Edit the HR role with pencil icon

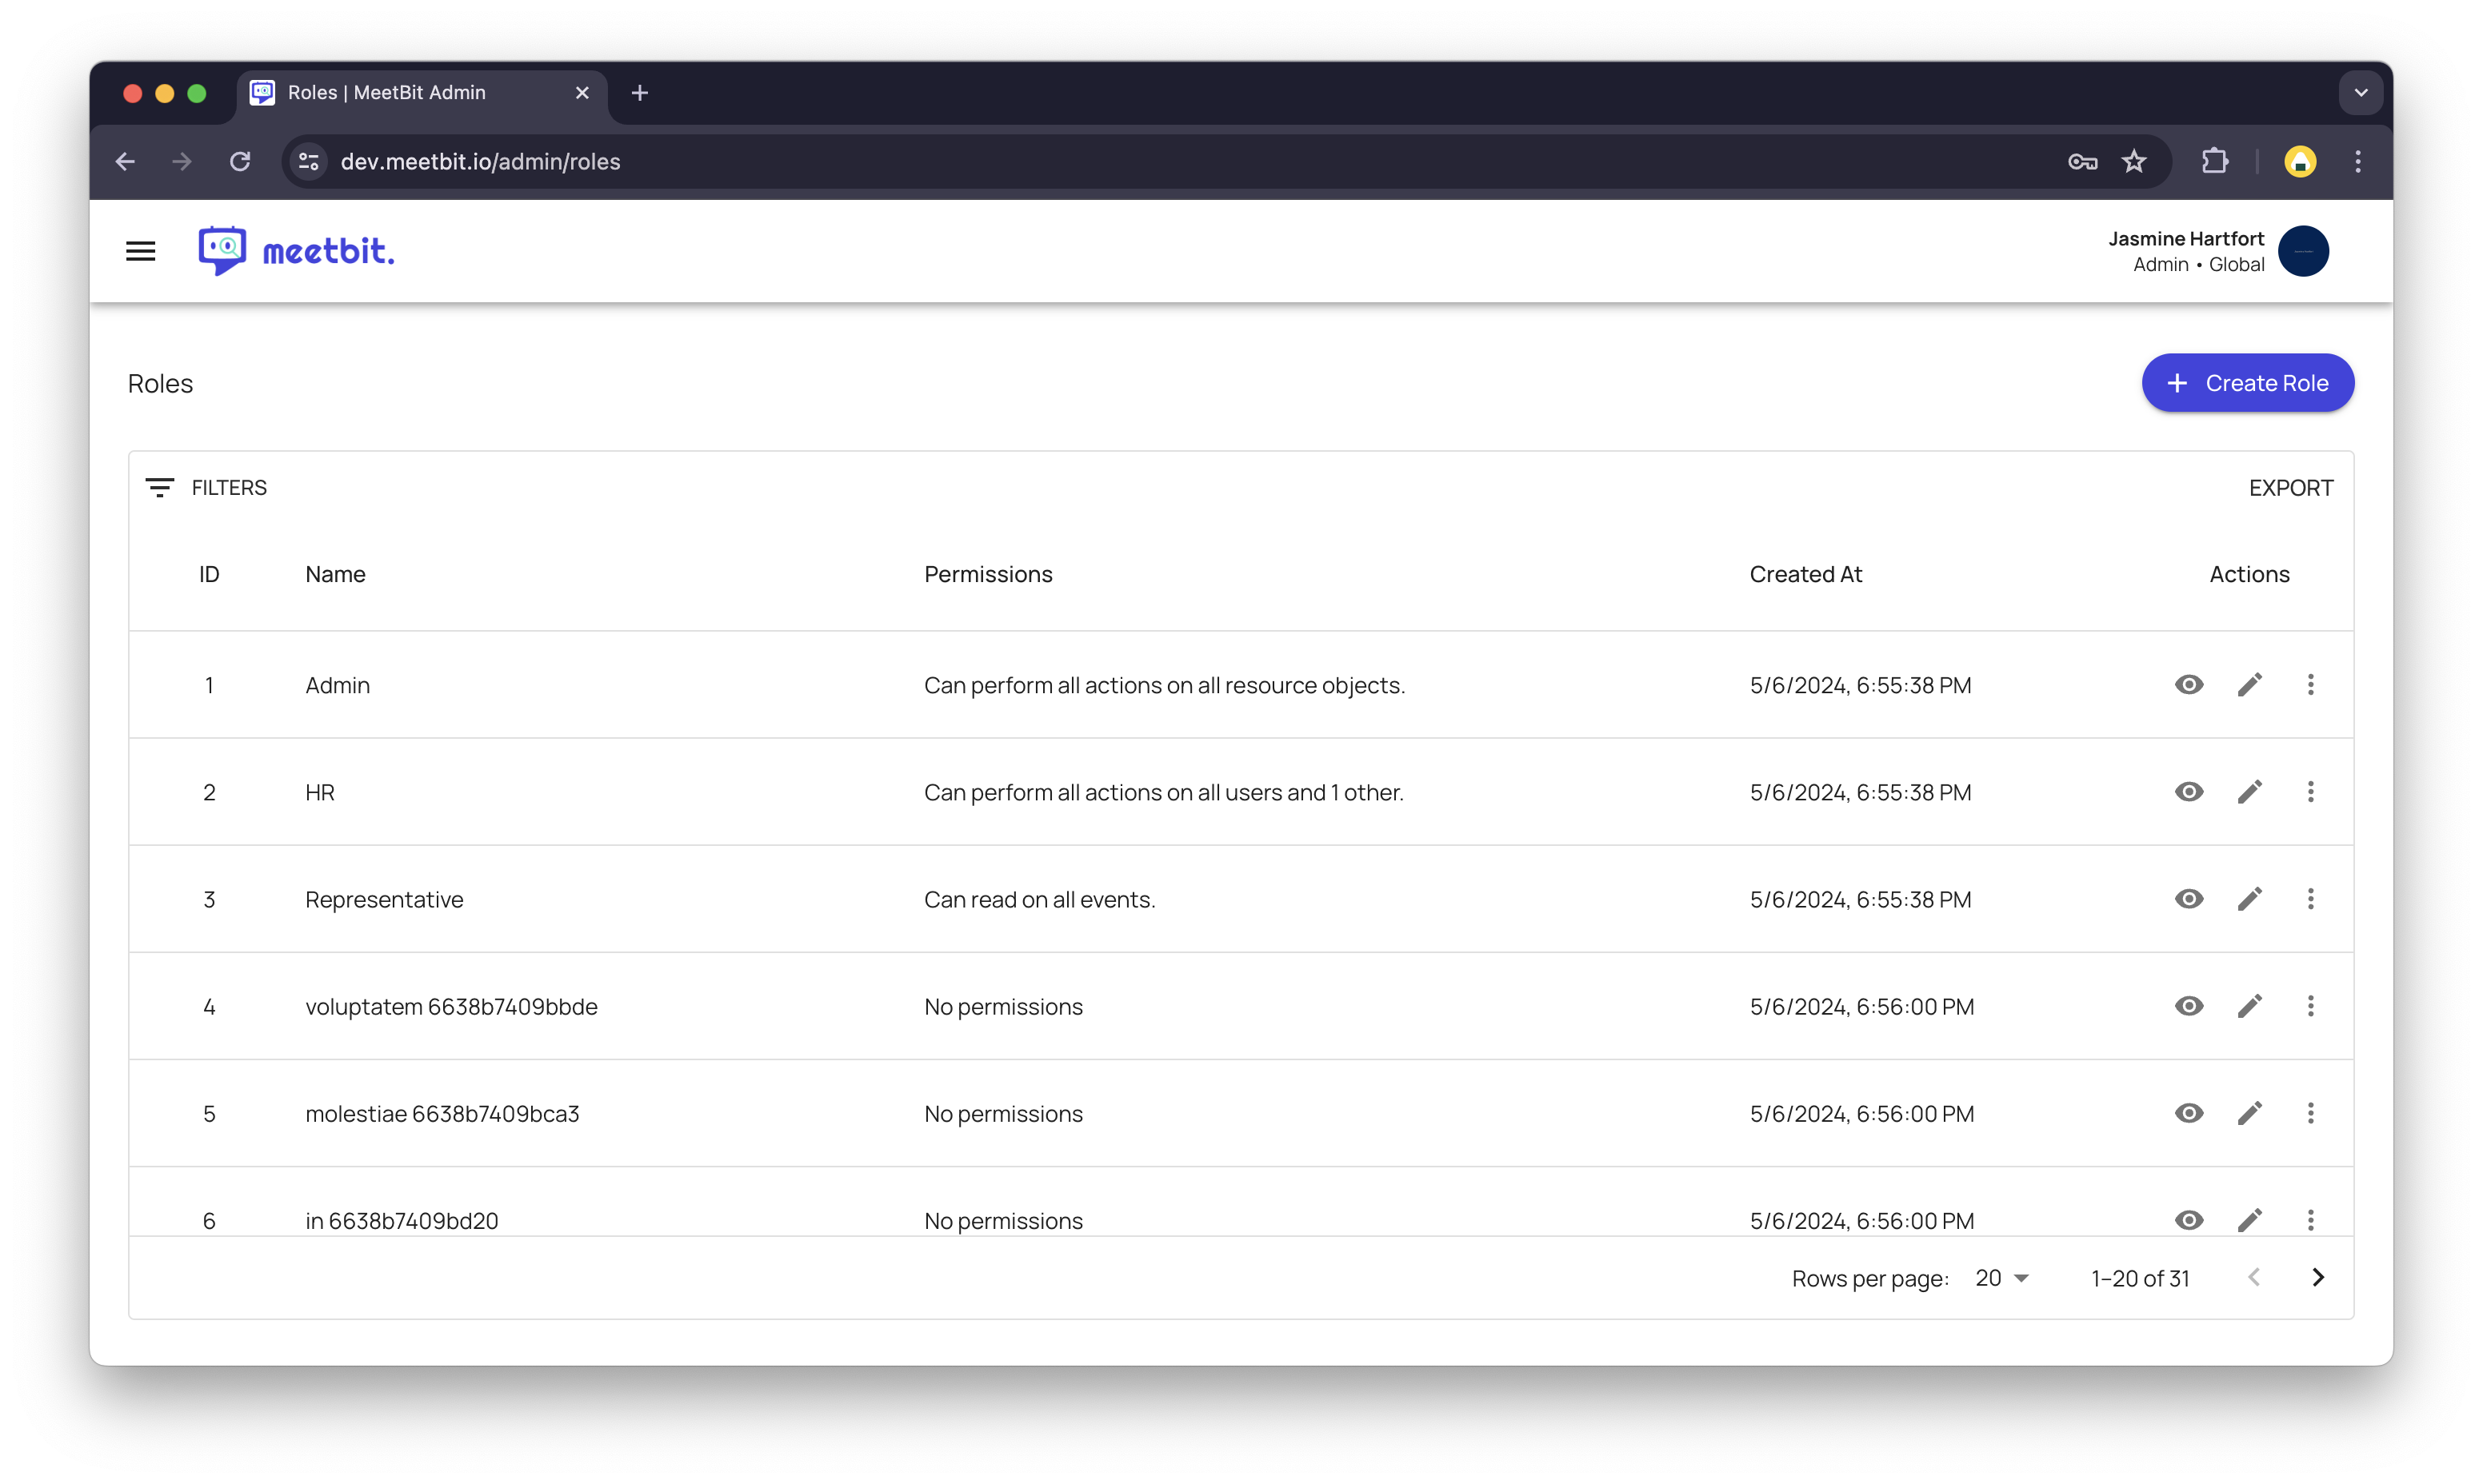click(2249, 792)
